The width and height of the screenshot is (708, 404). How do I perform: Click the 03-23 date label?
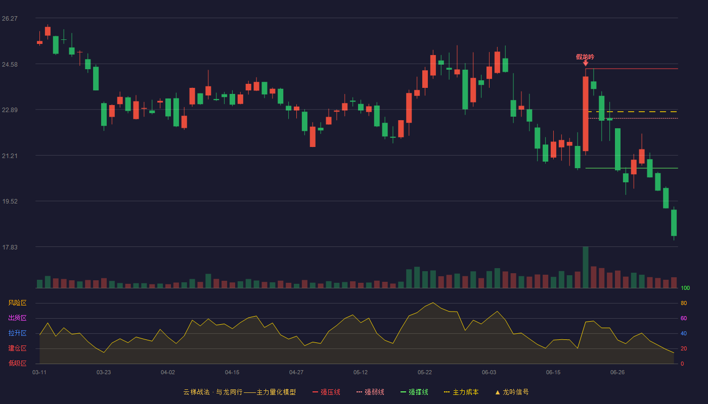pyautogui.click(x=104, y=372)
